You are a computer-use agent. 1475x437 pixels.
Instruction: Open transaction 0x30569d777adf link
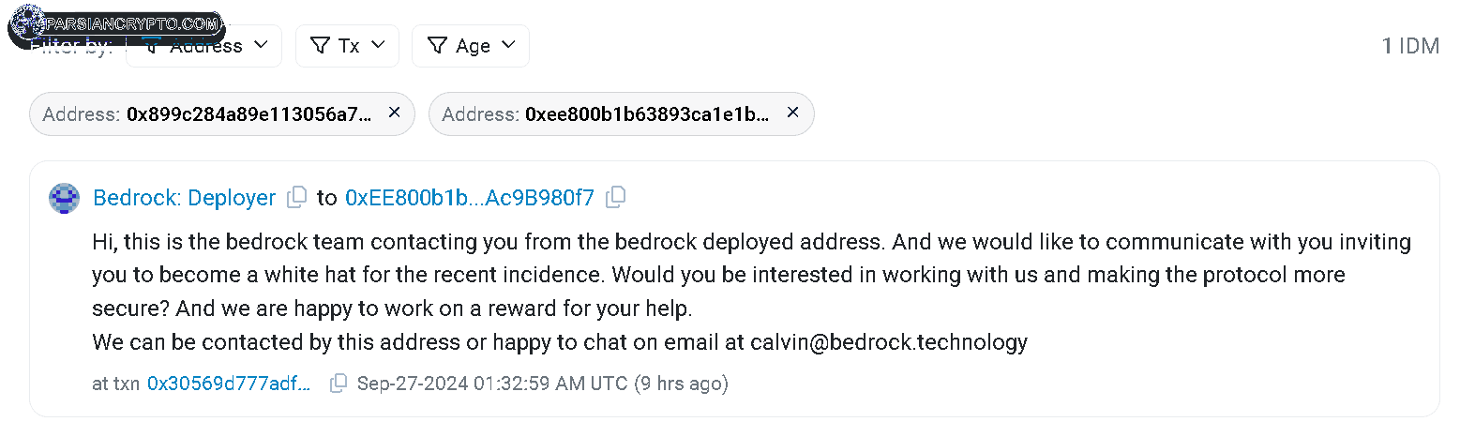(229, 383)
